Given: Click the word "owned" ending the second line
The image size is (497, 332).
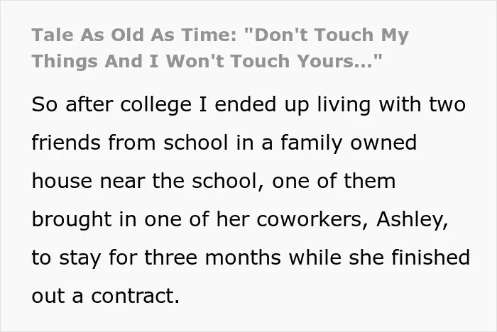Looking at the screenshot, I should [x=383, y=143].
